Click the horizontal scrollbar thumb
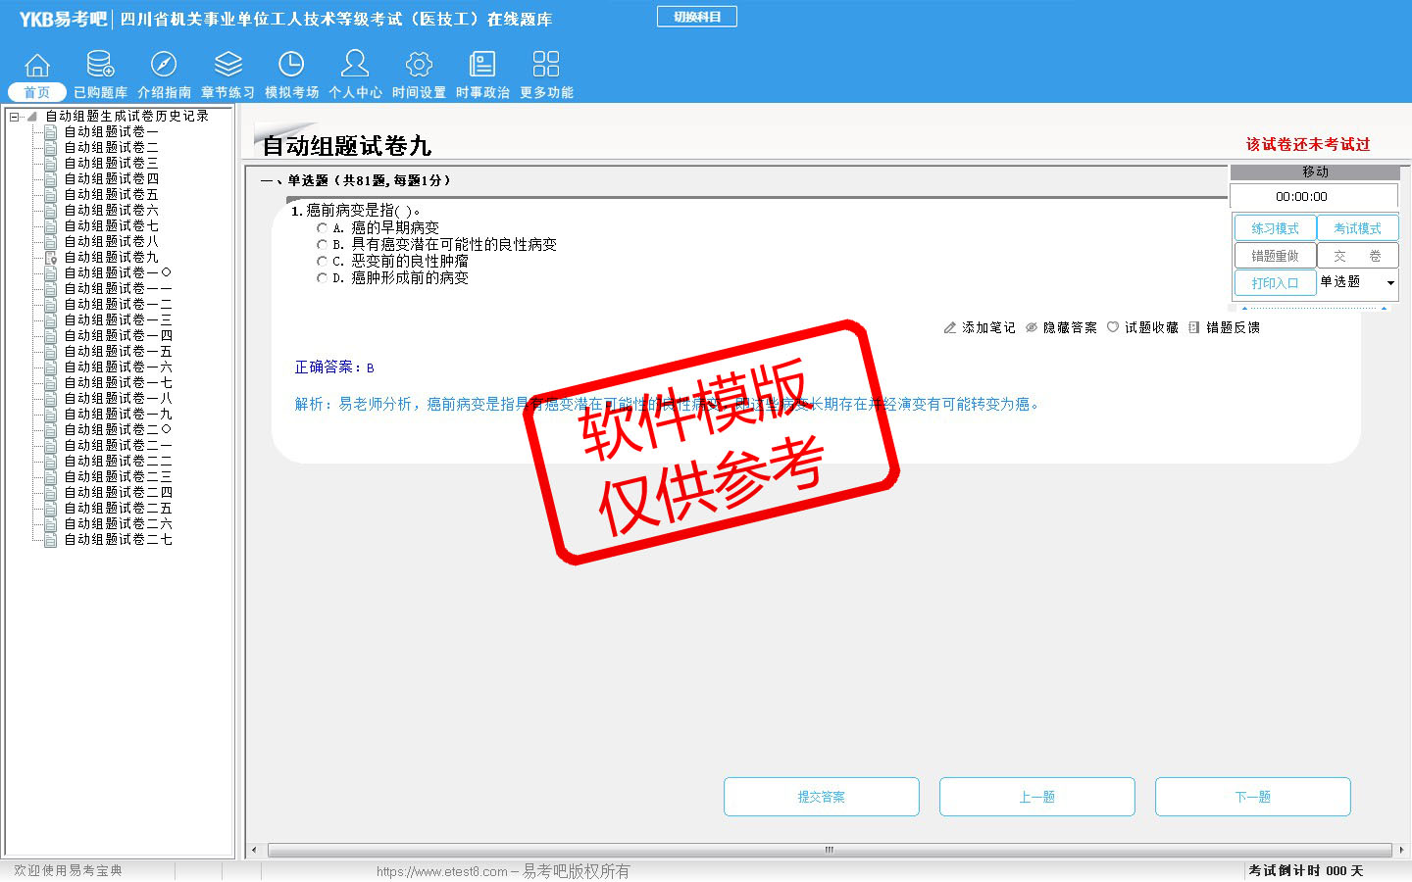The image size is (1412, 882). click(x=829, y=850)
